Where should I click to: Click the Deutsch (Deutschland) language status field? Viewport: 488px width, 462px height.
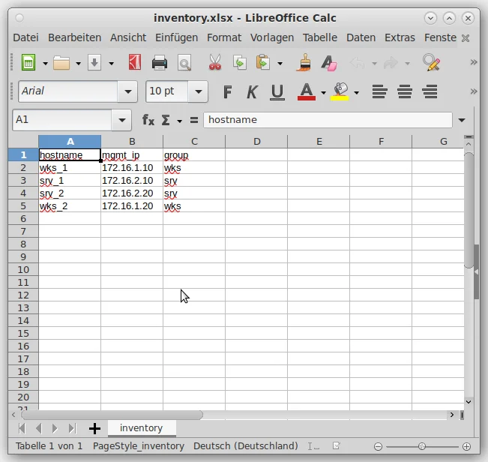tap(246, 446)
